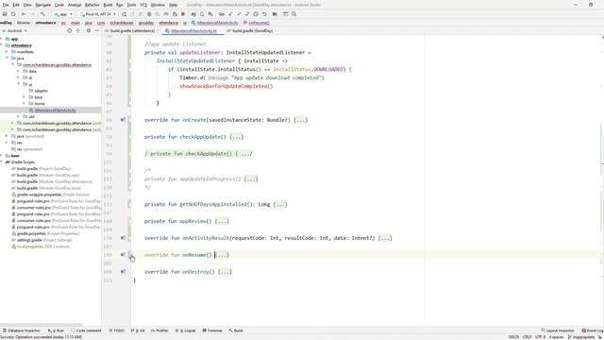Open the TODO tool window

point(117,331)
